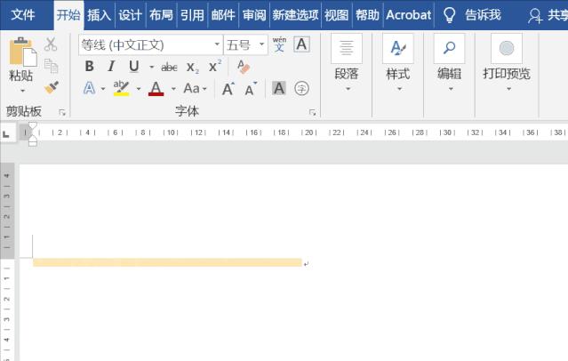This screenshot has height=361, width=568.
Task: Toggle Character Shading (gray A)
Action: 279,88
